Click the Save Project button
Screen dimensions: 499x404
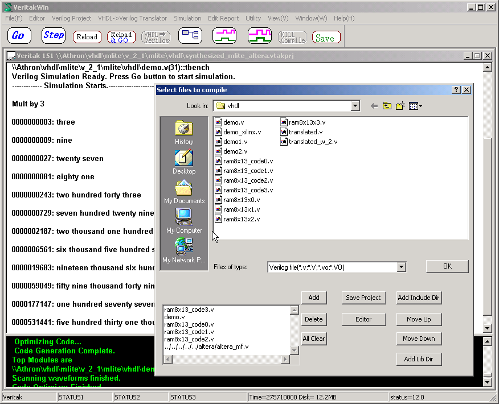tap(363, 298)
